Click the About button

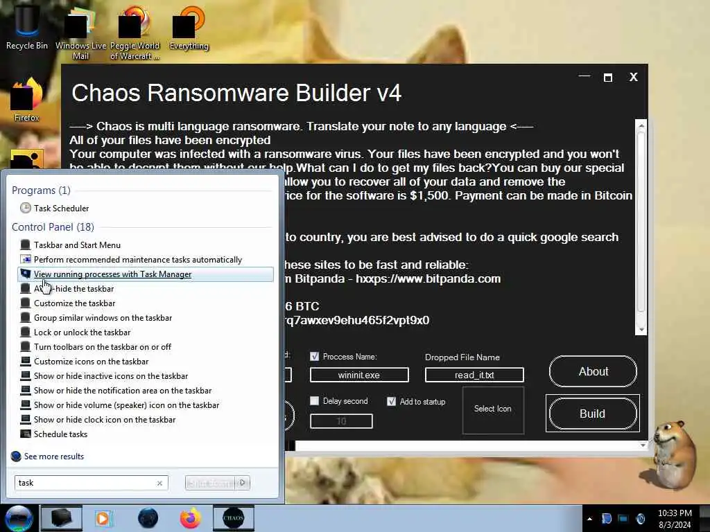click(x=593, y=371)
